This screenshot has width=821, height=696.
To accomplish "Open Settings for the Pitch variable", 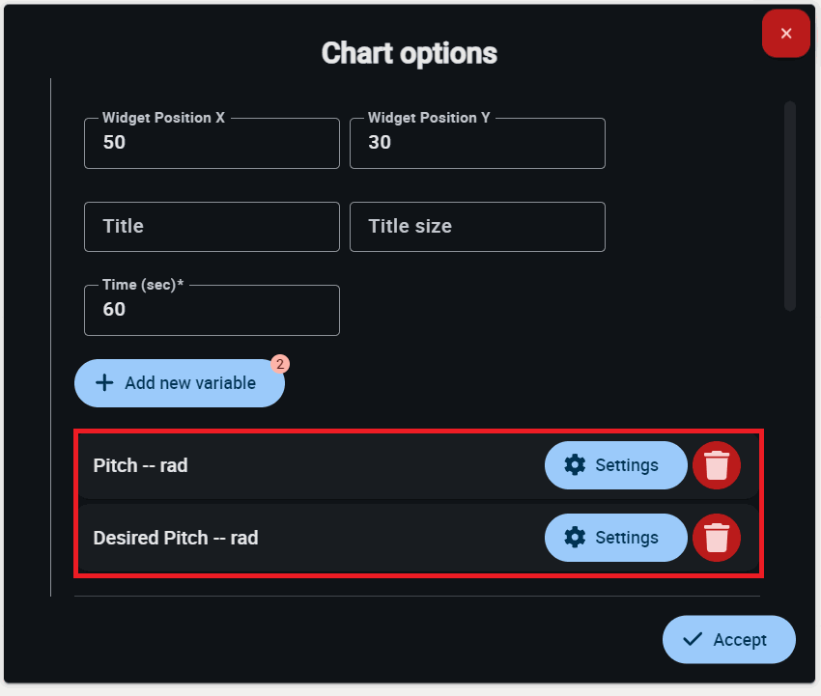I will (615, 465).
